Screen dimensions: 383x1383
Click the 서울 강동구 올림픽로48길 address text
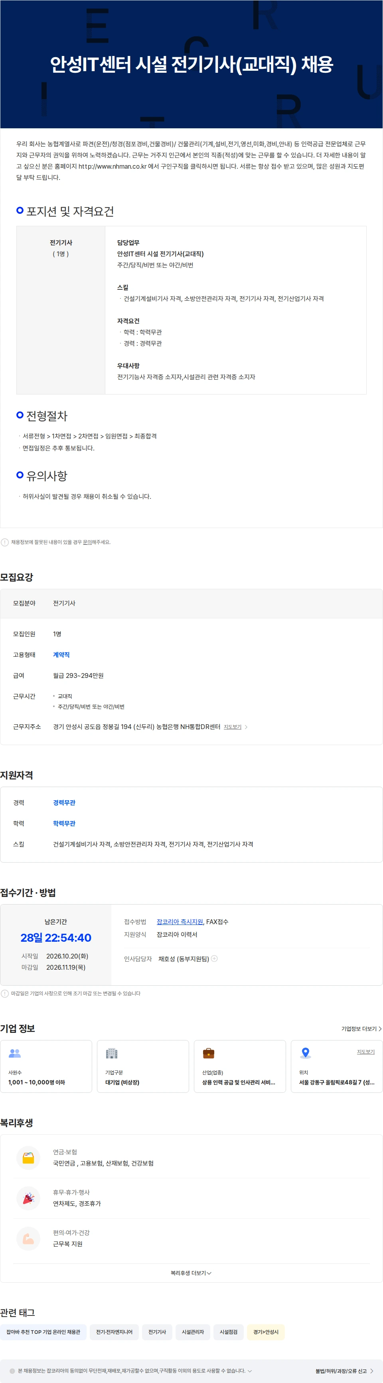(x=337, y=1082)
